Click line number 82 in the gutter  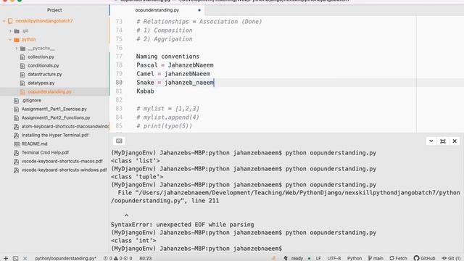point(119,100)
